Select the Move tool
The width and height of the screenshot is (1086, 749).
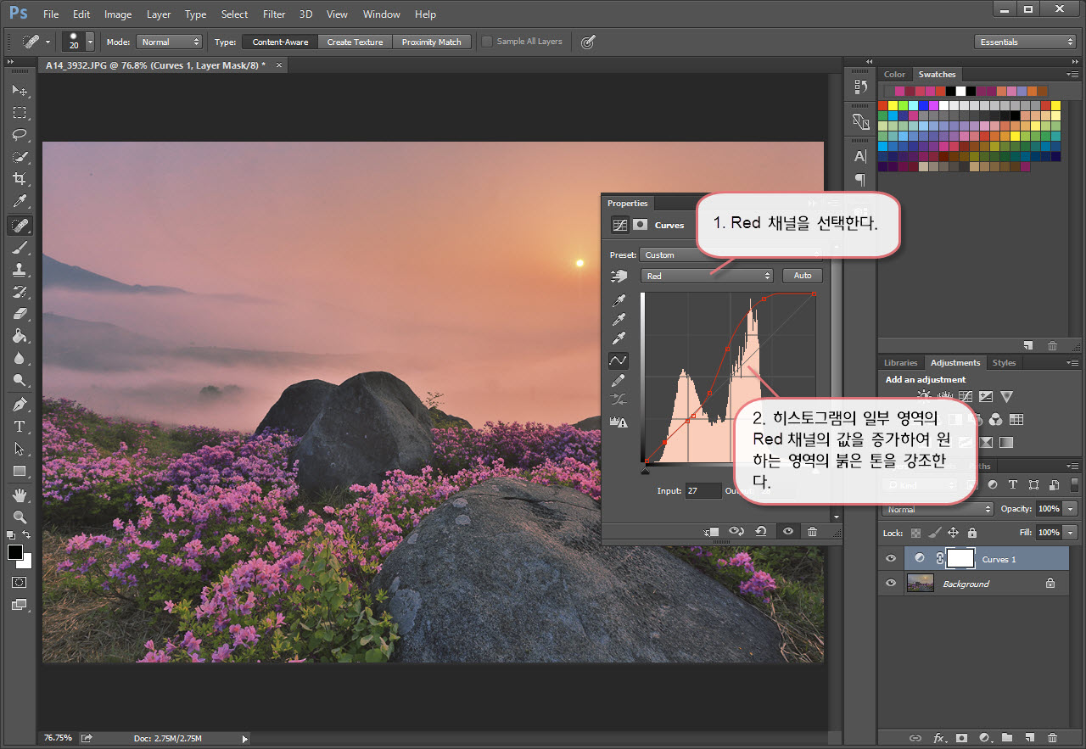pos(20,90)
